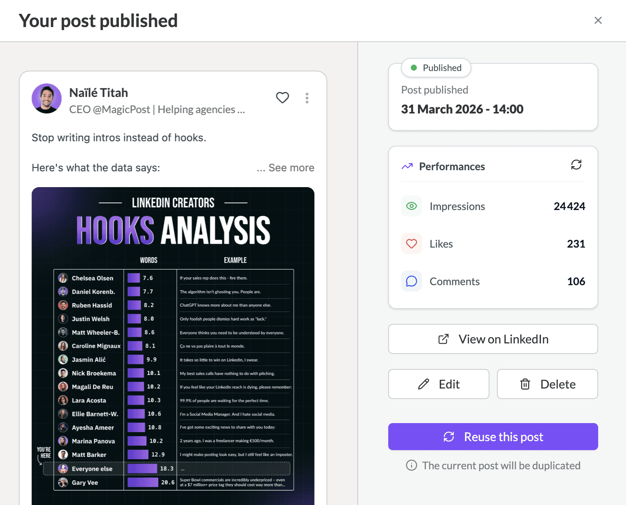Click the info icon about duplication
The width and height of the screenshot is (626, 505).
[412, 466]
